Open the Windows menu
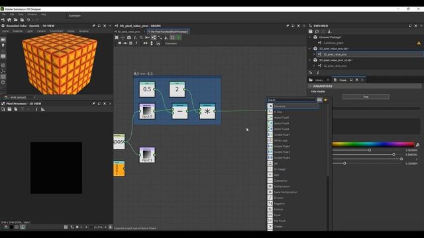Screen dimensions: 424x238 pos(32,15)
